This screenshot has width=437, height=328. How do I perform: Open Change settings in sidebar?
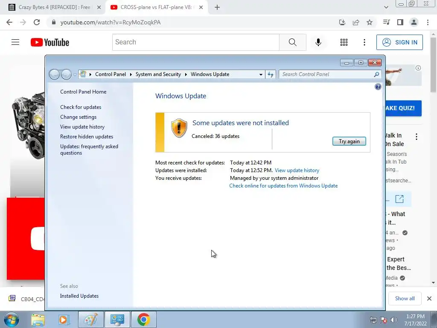pyautogui.click(x=79, y=117)
